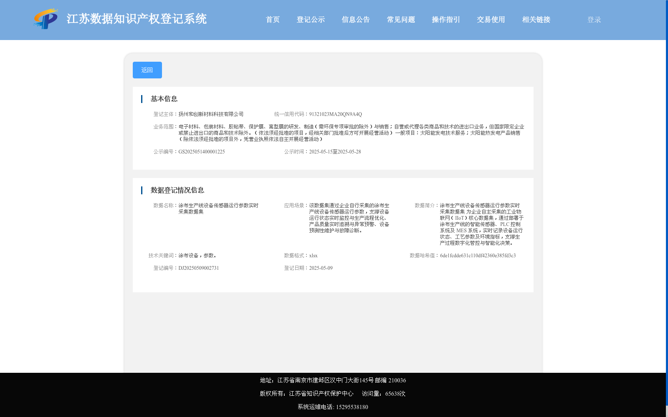
Task: Open the 登记公示 menu item
Action: [x=311, y=20]
